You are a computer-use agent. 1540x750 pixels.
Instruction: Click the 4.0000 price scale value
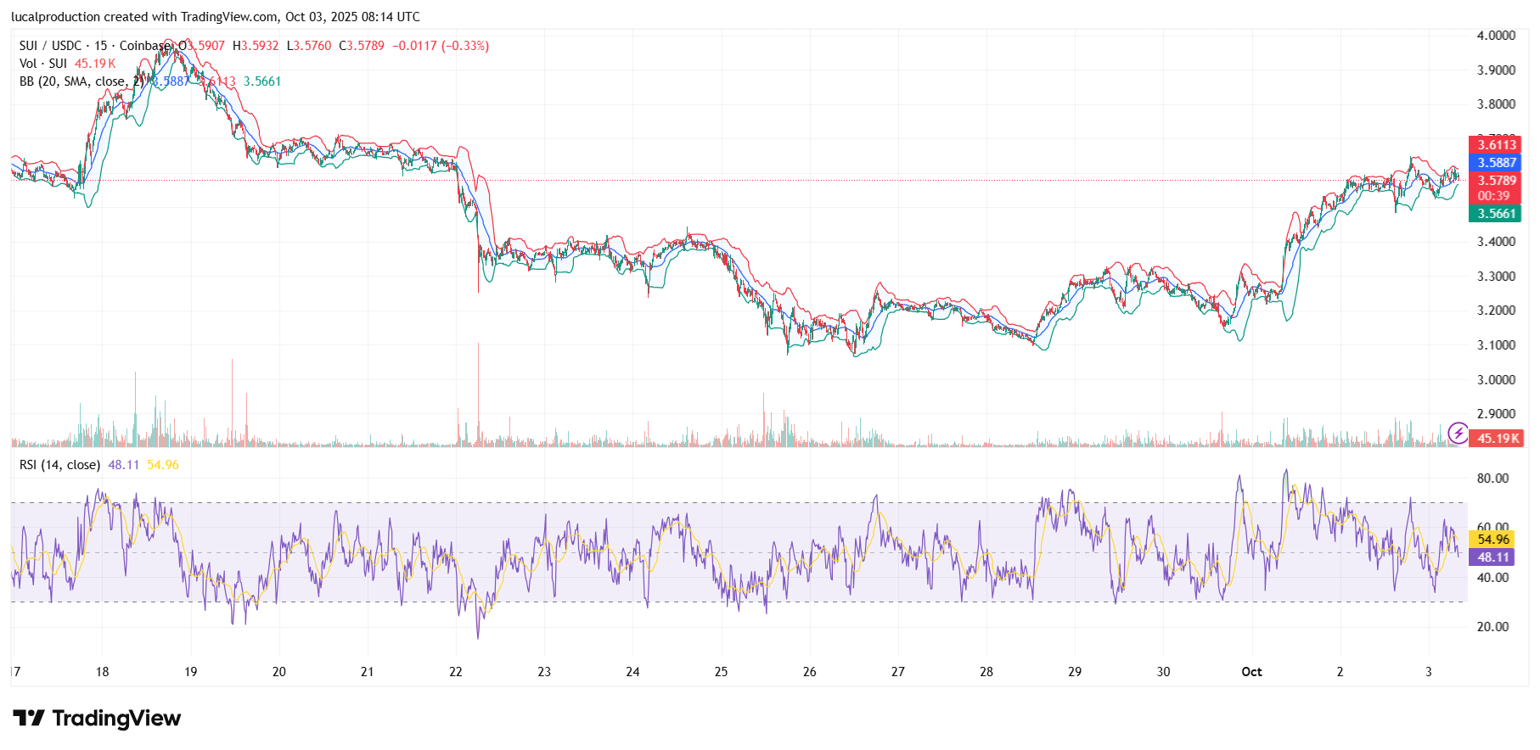(1496, 36)
